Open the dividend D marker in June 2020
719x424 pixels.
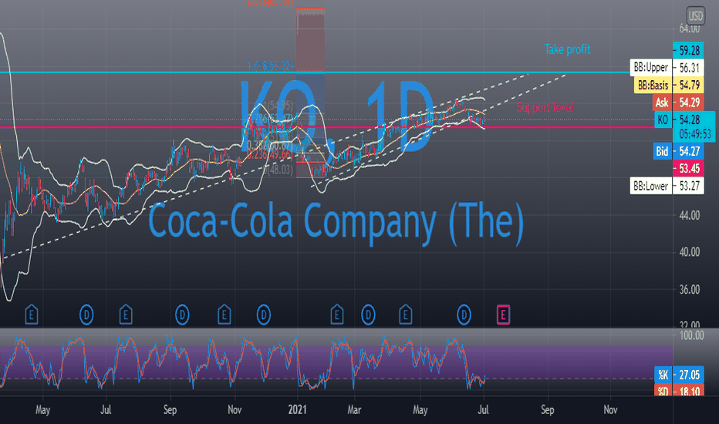click(x=86, y=315)
